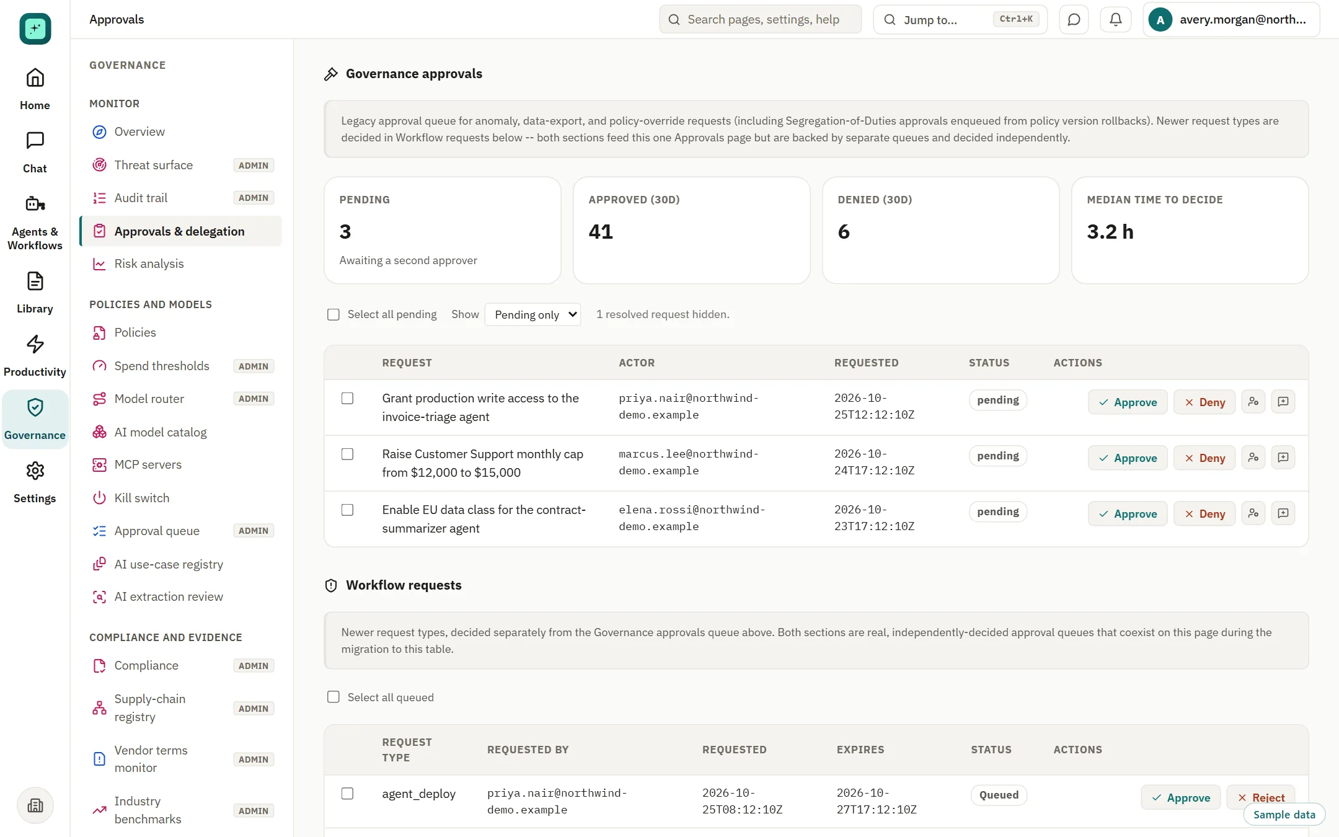Open the Pending only filter dropdown
The image size is (1339, 837).
pos(533,314)
